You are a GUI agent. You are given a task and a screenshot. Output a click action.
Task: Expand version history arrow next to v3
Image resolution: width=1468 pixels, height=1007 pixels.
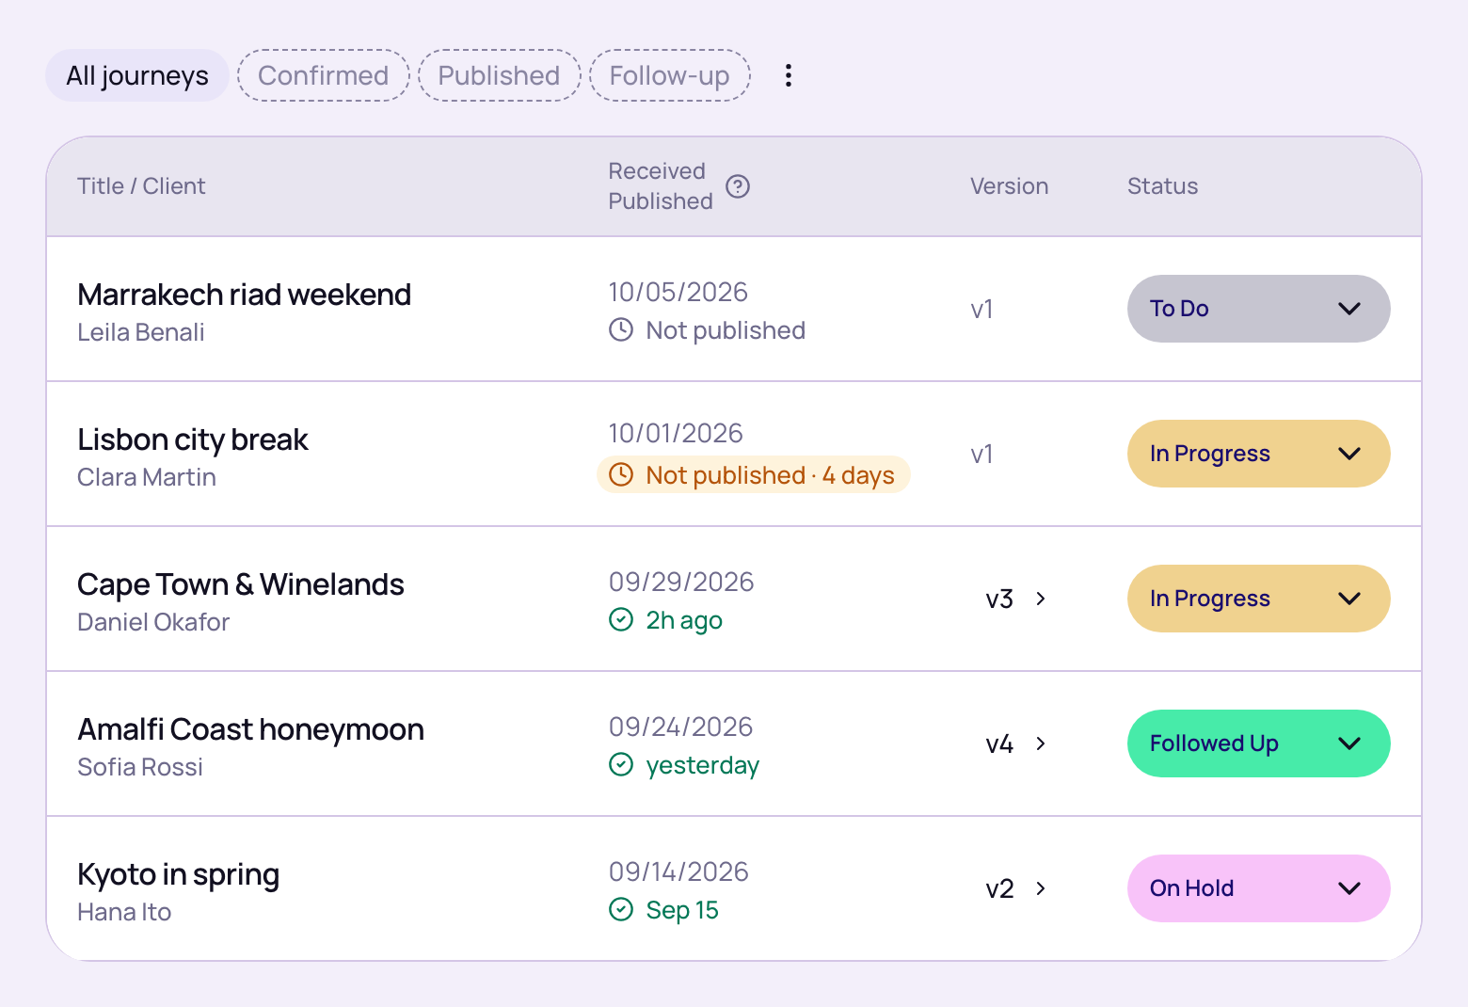tap(1041, 599)
